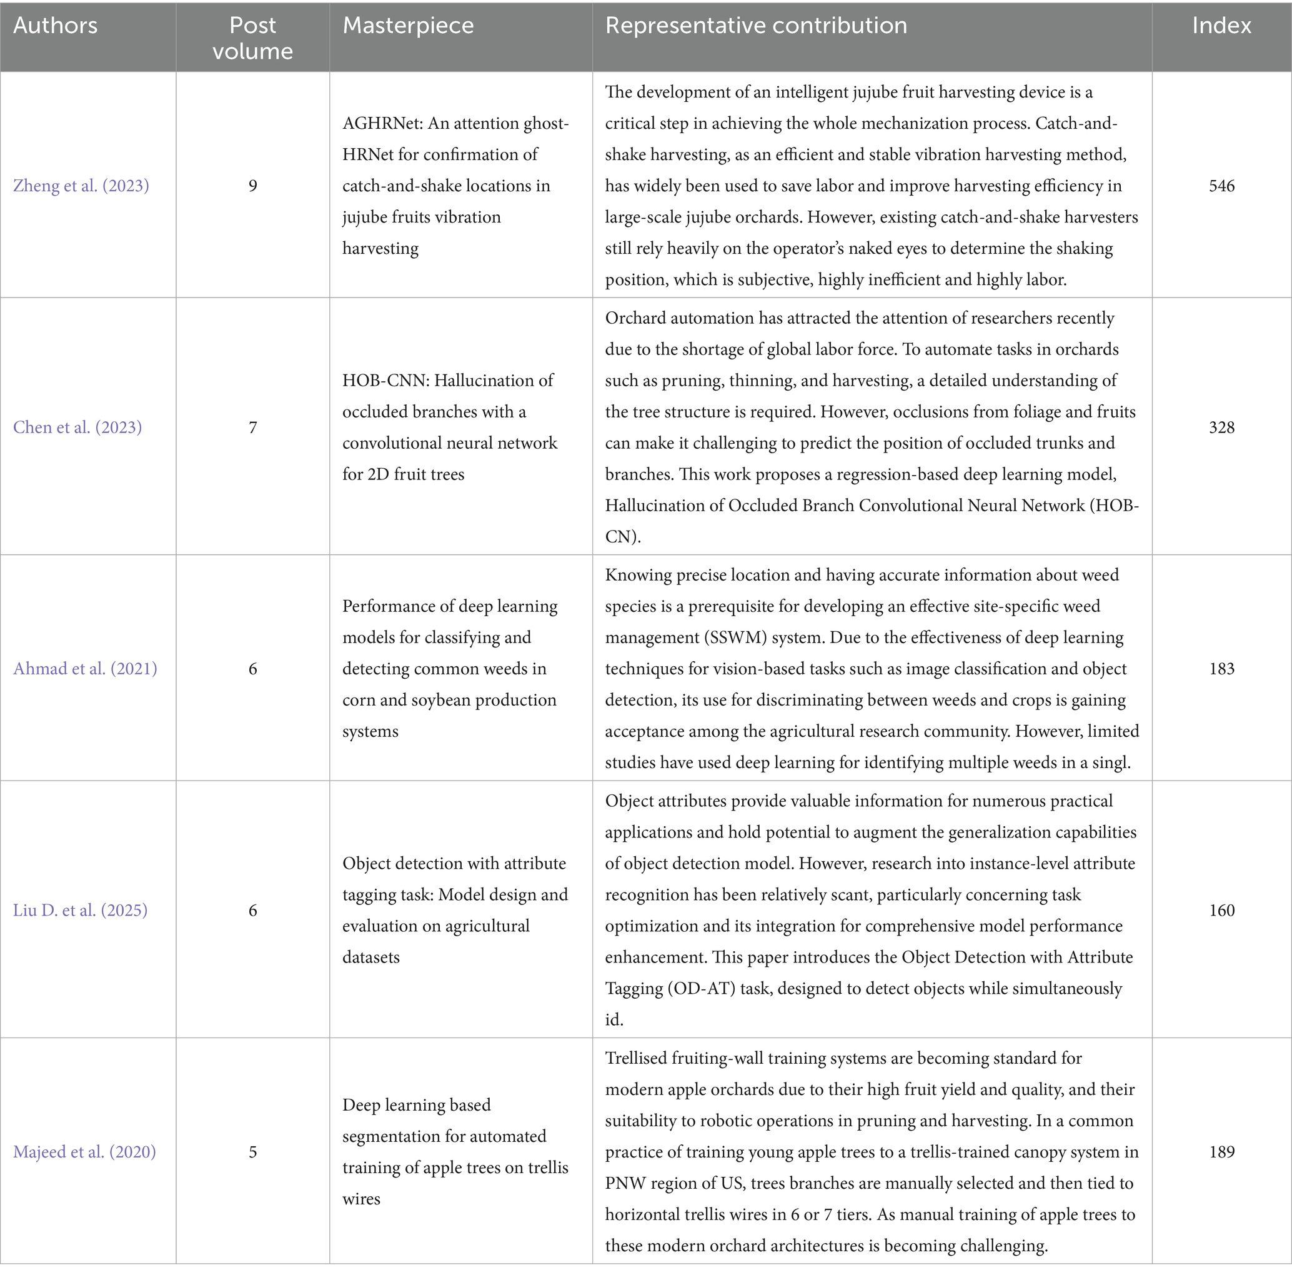Screen dimensions: 1292x1275
Task: Click Object detection with attribute tagging title
Action: (x=455, y=910)
